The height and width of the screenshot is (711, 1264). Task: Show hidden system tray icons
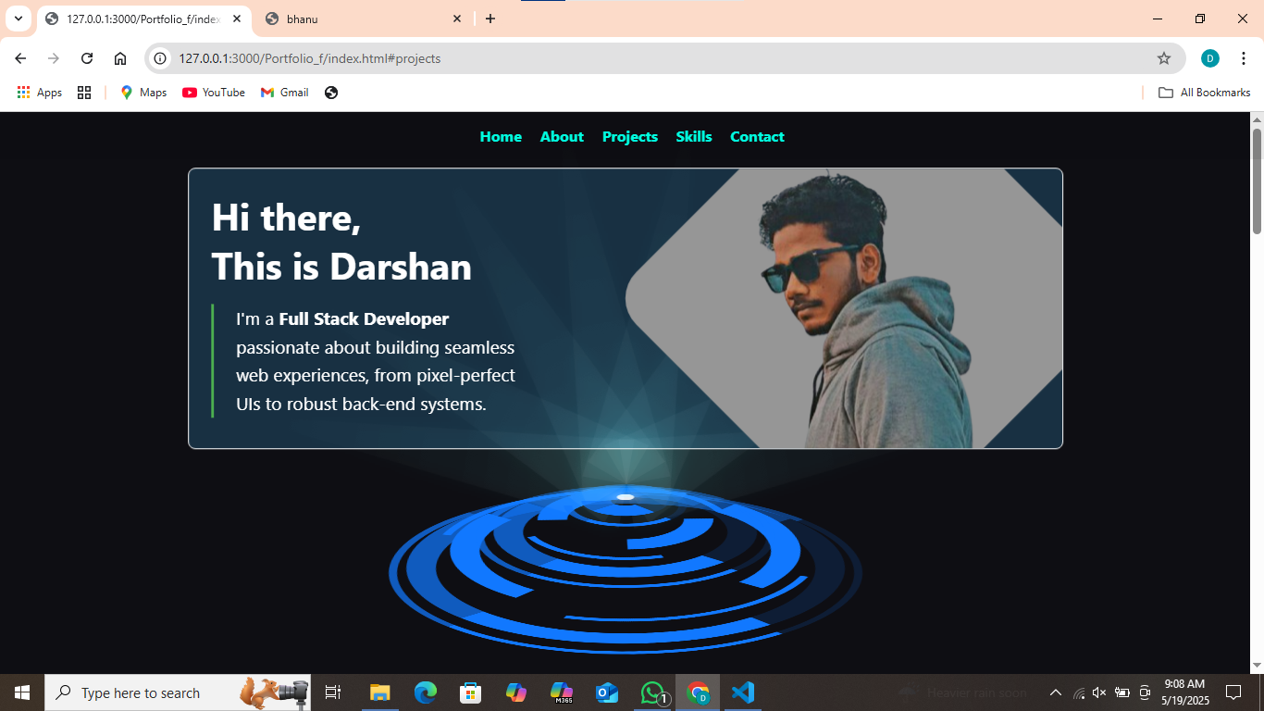pos(1055,692)
